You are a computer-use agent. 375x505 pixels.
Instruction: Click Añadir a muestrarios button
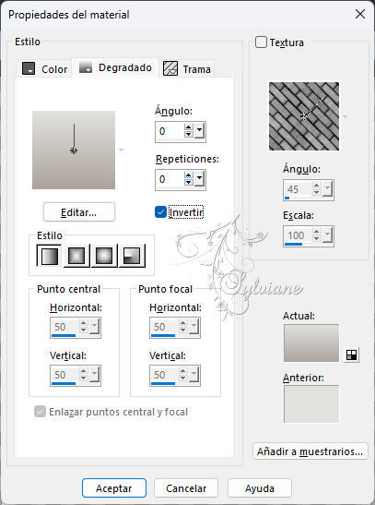[311, 451]
